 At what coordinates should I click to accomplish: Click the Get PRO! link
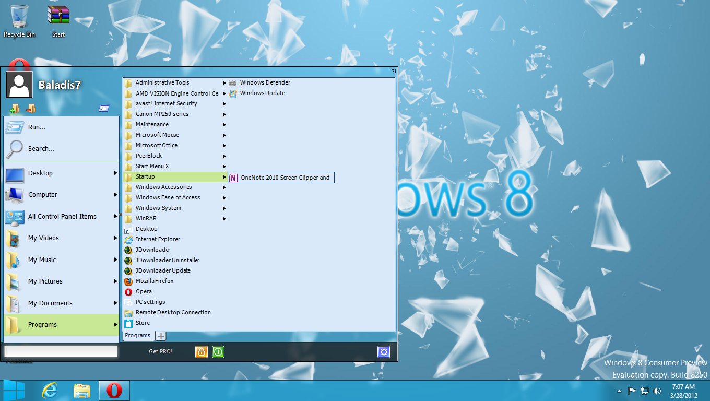point(161,351)
